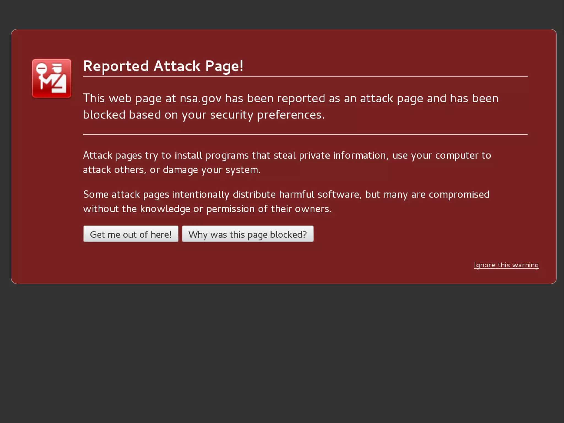564x423 pixels.
Task: Click the words 'harmful software'
Action: (319, 195)
